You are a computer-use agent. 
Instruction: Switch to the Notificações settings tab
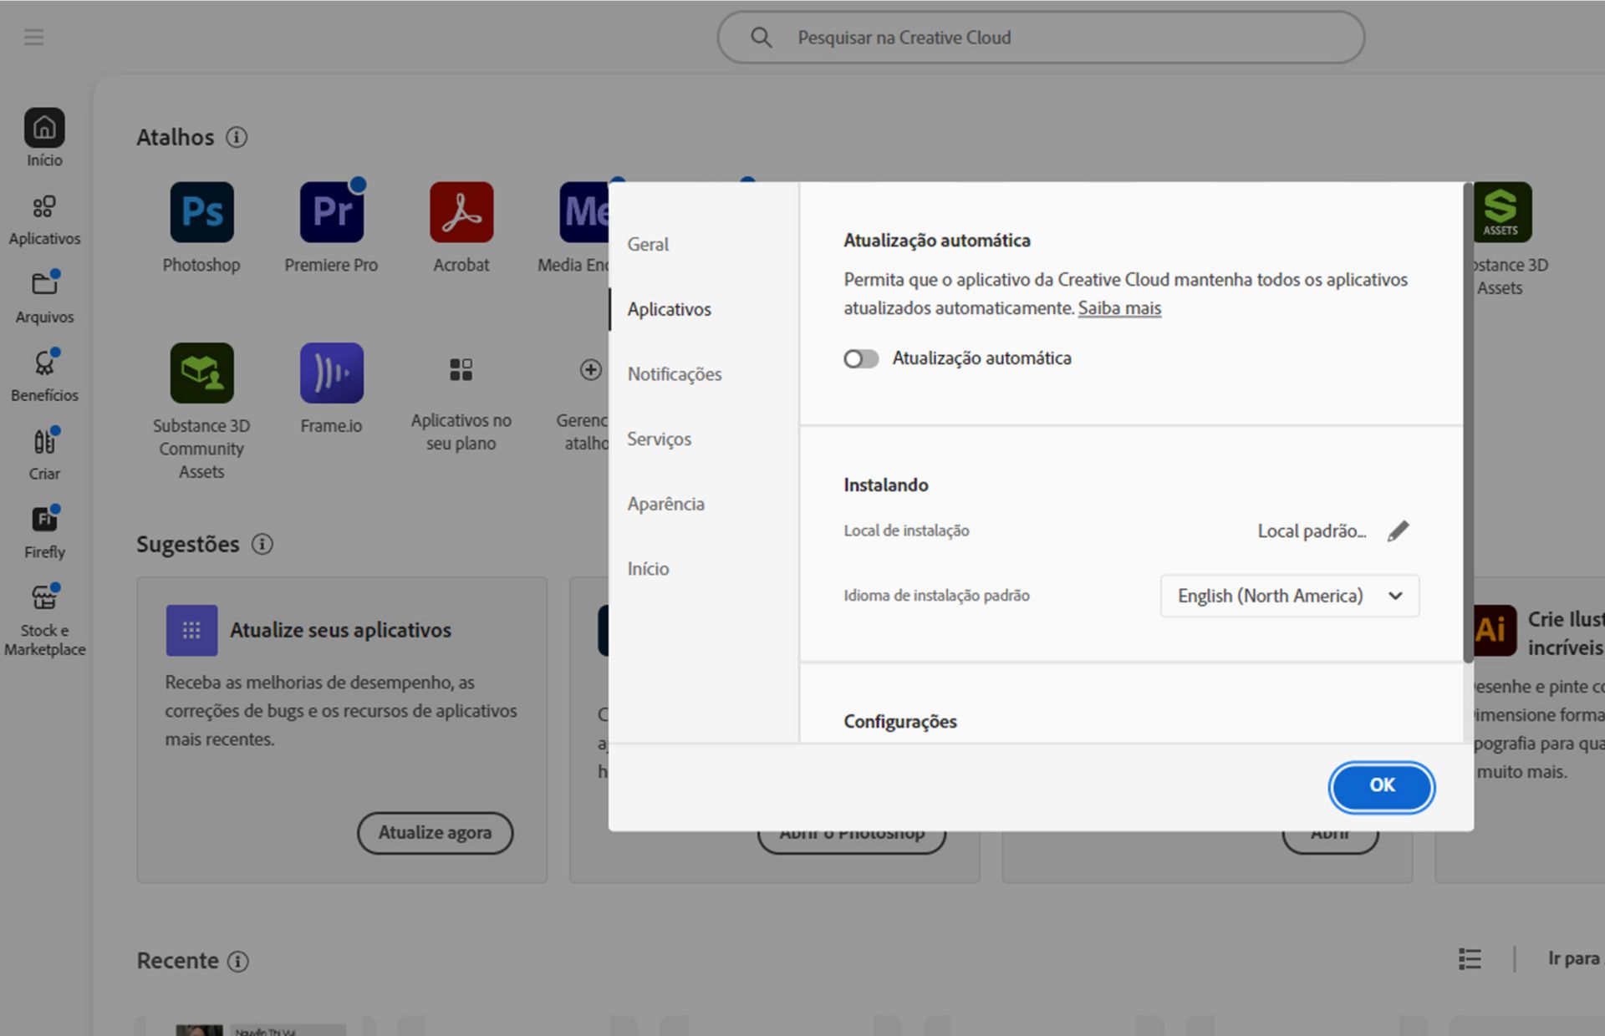(675, 374)
